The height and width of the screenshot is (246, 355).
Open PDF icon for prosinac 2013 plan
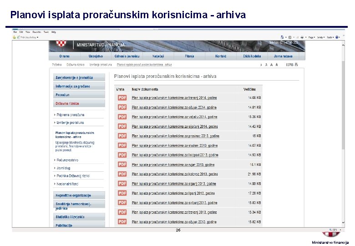tap(122, 136)
